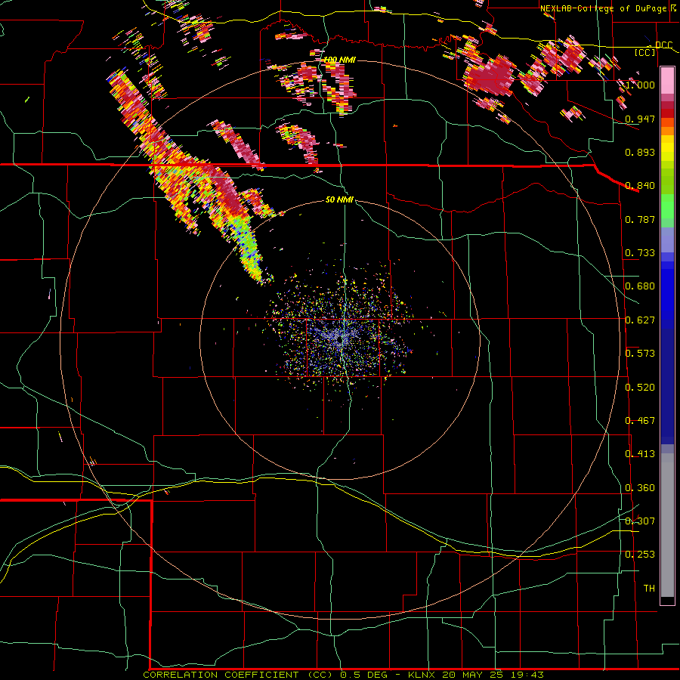The height and width of the screenshot is (680, 680).
Task: Click the 0.253 scale value
Action: pos(640,555)
